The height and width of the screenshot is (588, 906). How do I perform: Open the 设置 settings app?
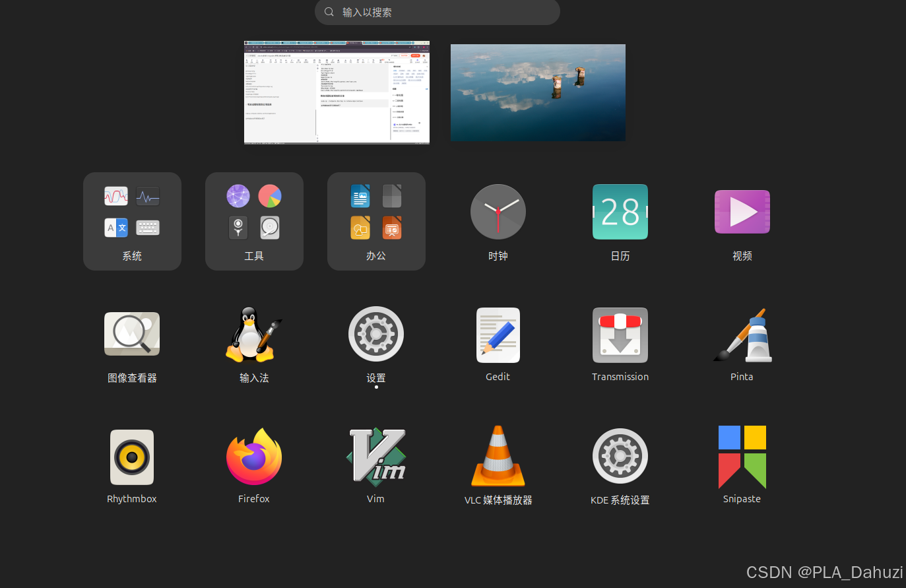click(375, 334)
